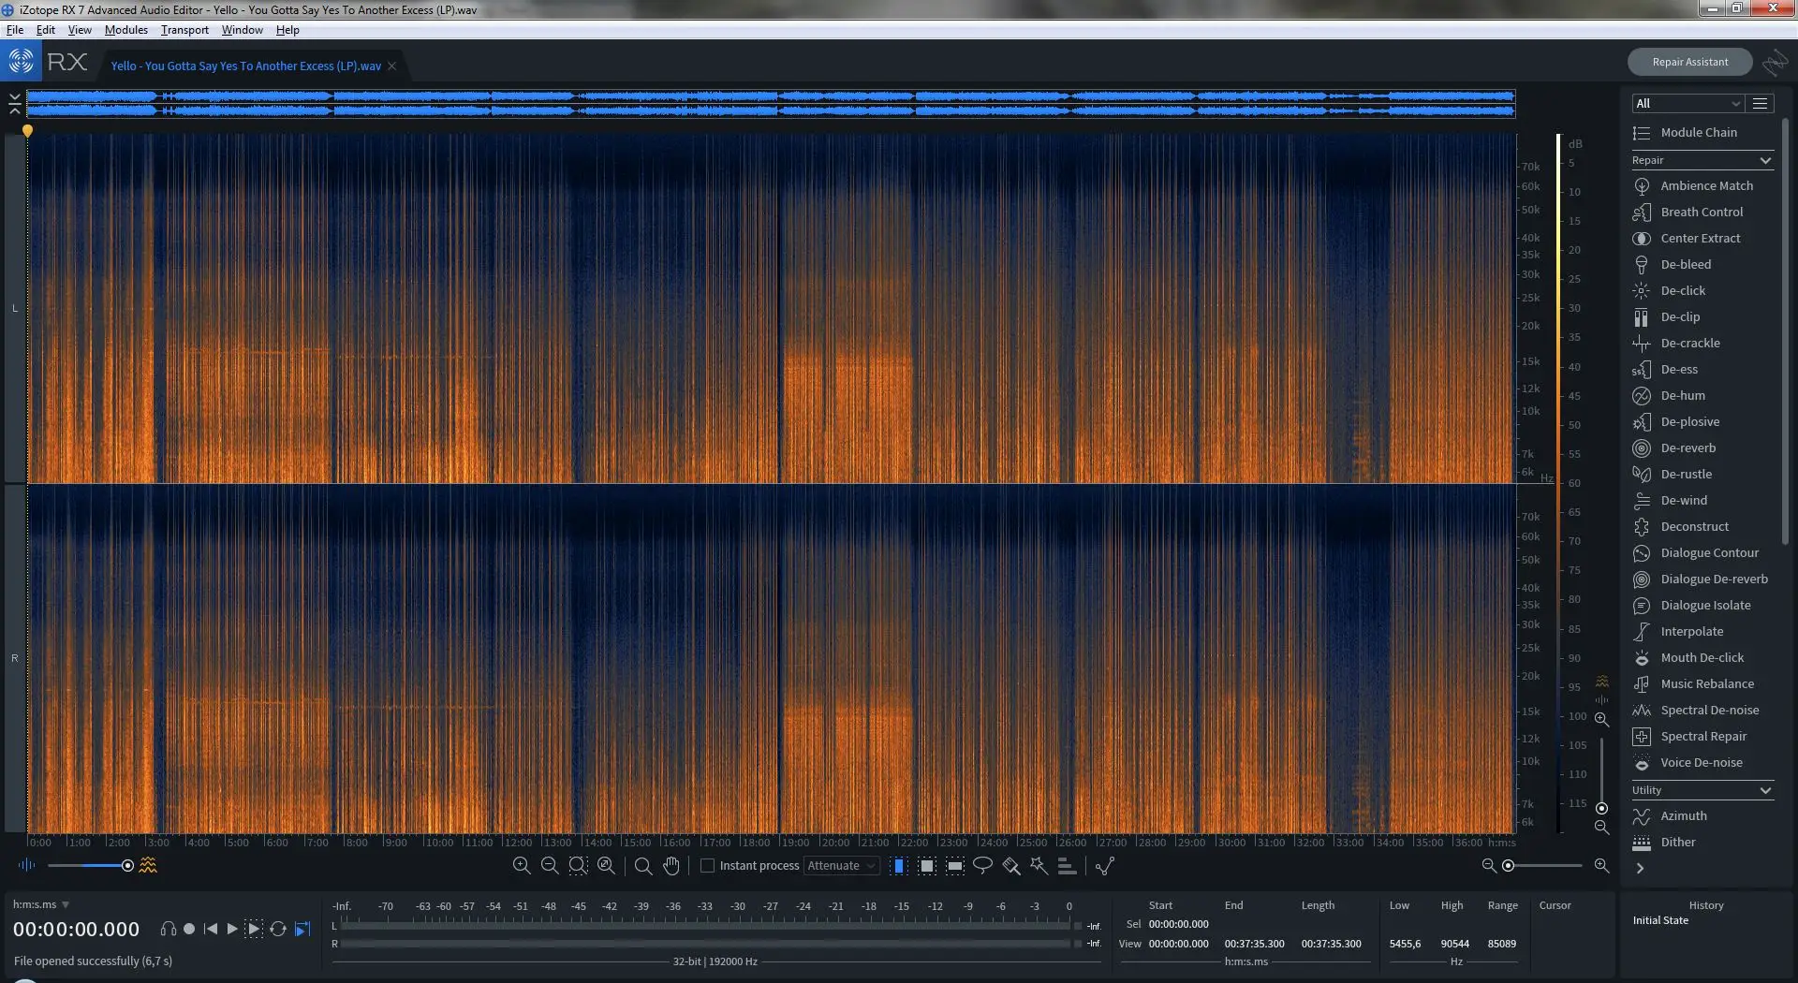Open the De-hum module

1670,395
